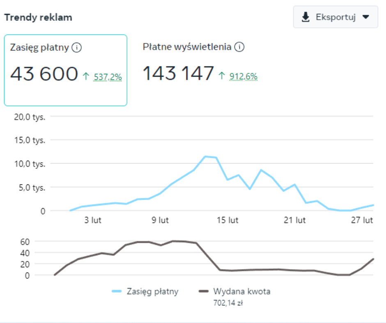Image resolution: width=386 pixels, height=323 pixels.
Task: Click the 10,0 tys. axis label
Action: pyautogui.click(x=30, y=164)
